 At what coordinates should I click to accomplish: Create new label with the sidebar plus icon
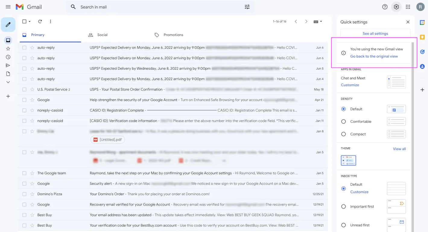[x=8, y=96]
